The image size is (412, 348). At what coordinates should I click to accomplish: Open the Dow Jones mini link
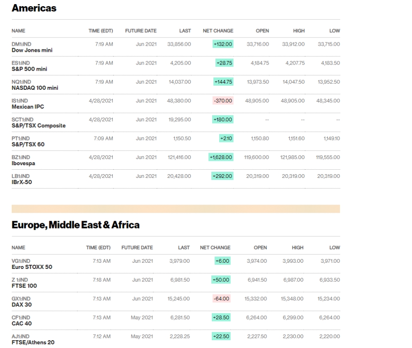click(32, 50)
